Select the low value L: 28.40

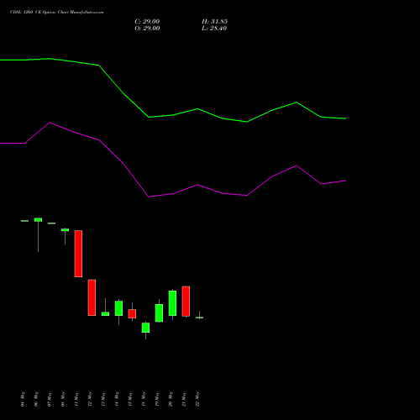[x=214, y=29]
